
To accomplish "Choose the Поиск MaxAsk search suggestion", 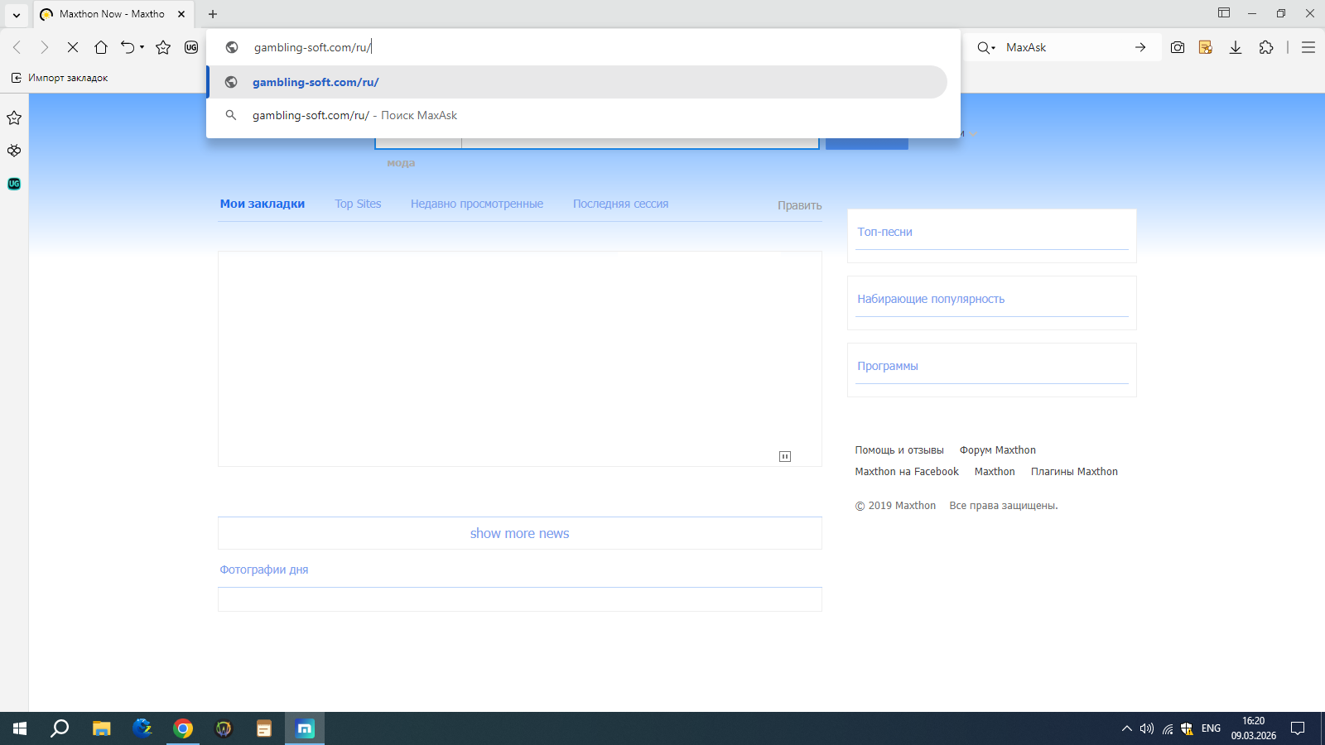I will pyautogui.click(x=577, y=115).
